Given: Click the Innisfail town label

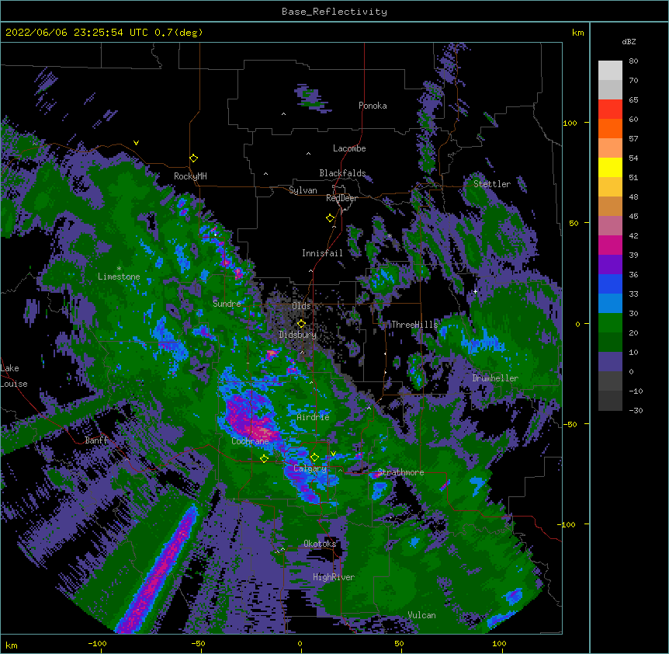Looking at the screenshot, I should point(322,253).
